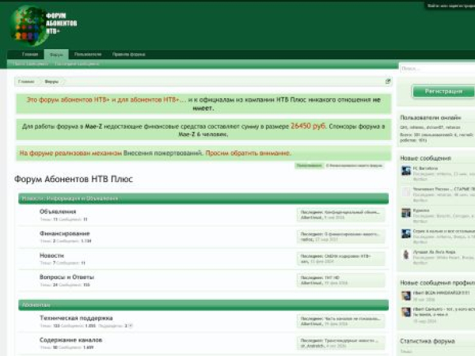Open FC Barcelona thread in new messages

click(425, 168)
